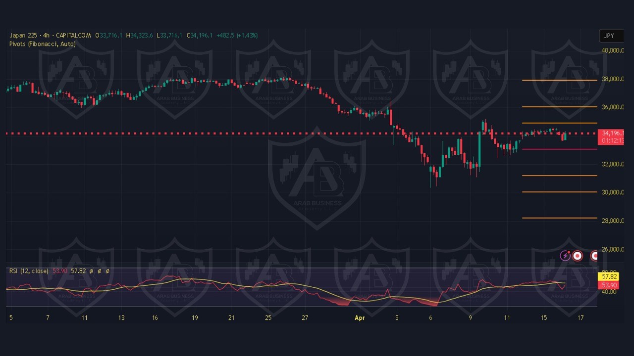Viewport: 634px width, 356px height.
Task: Click date 13 on the time axis
Action: [x=121, y=318]
